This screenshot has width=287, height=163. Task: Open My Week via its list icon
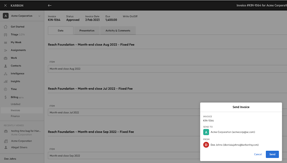pyautogui.click(x=5, y=42)
